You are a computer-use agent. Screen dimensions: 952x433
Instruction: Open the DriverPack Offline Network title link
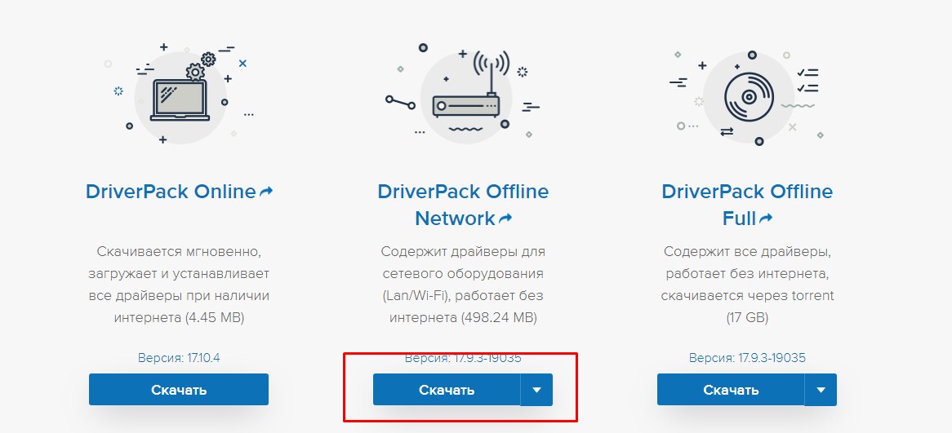click(x=463, y=205)
